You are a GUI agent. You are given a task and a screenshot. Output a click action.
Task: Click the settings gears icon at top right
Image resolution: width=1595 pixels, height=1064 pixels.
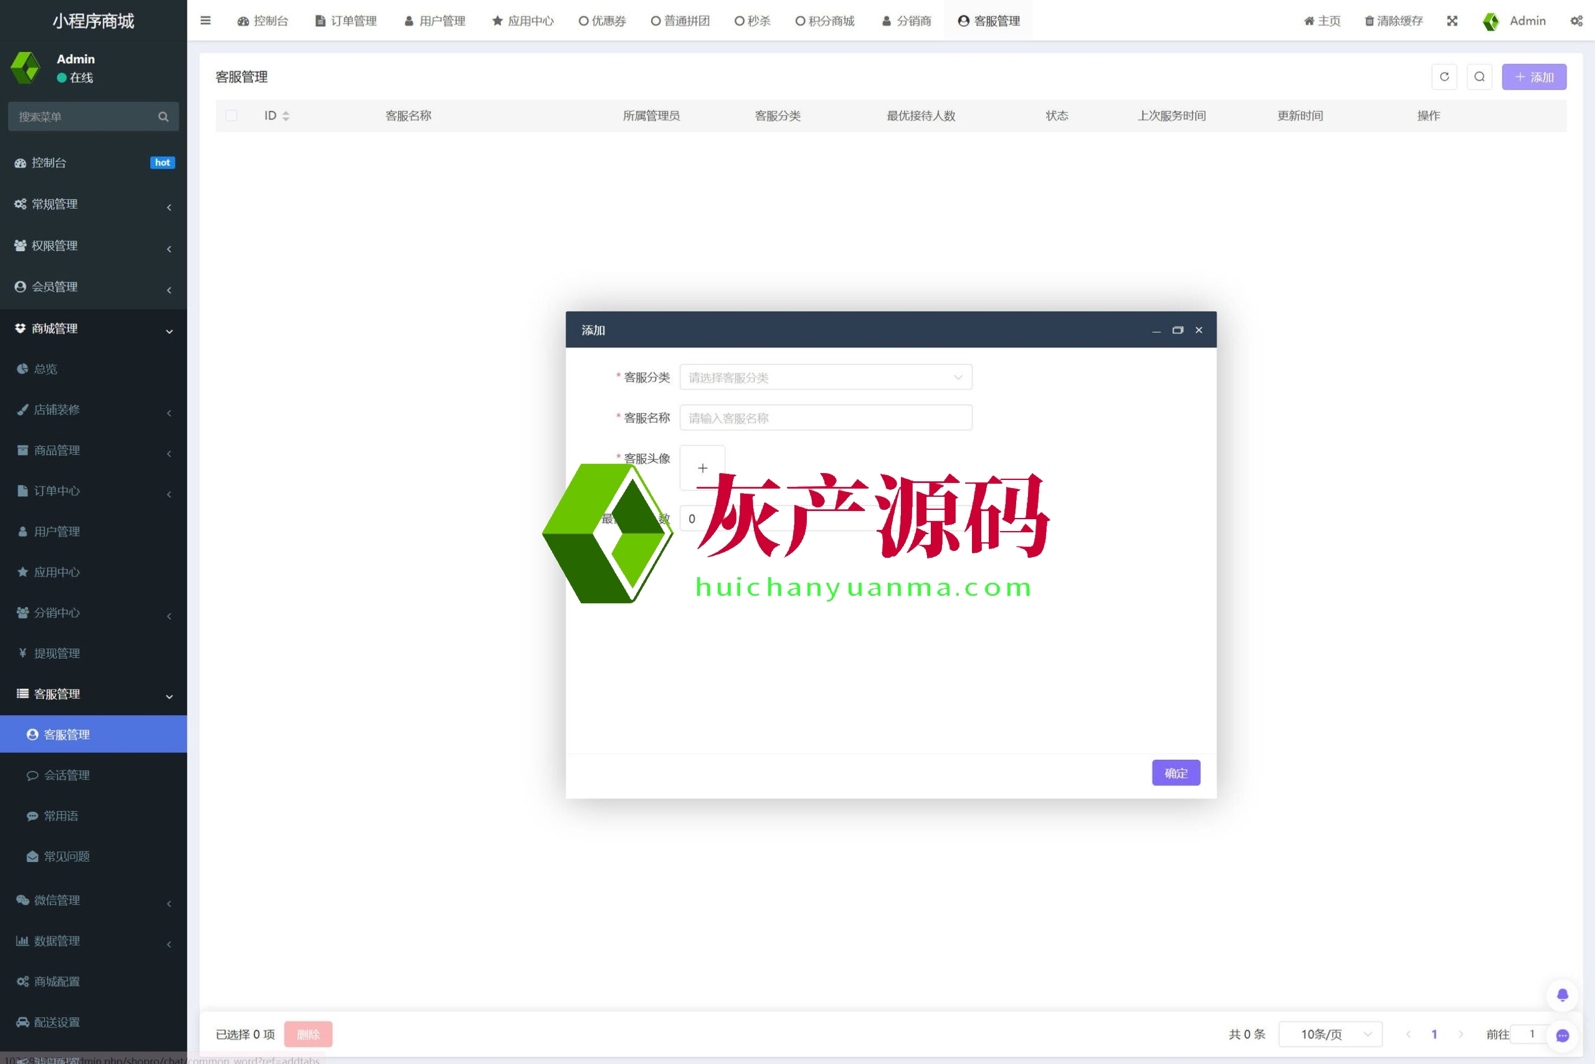[x=1576, y=21]
